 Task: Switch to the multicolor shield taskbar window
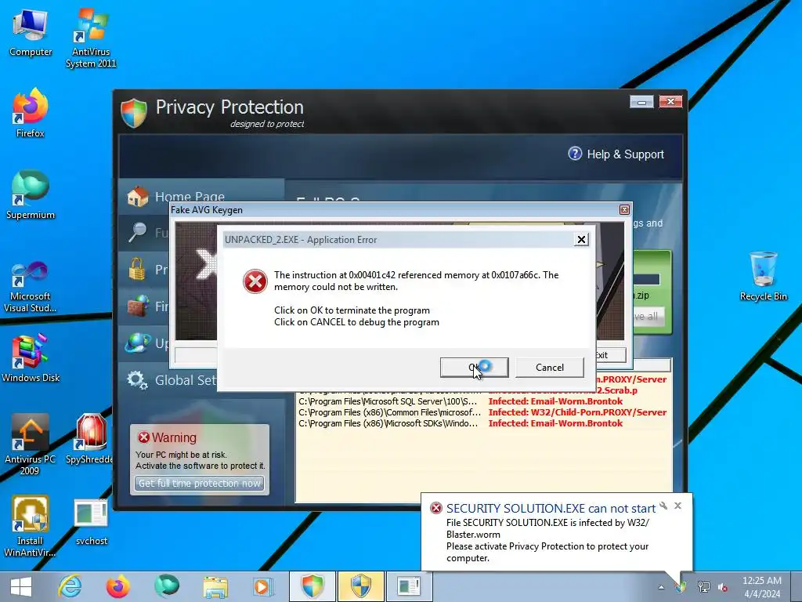click(x=312, y=586)
